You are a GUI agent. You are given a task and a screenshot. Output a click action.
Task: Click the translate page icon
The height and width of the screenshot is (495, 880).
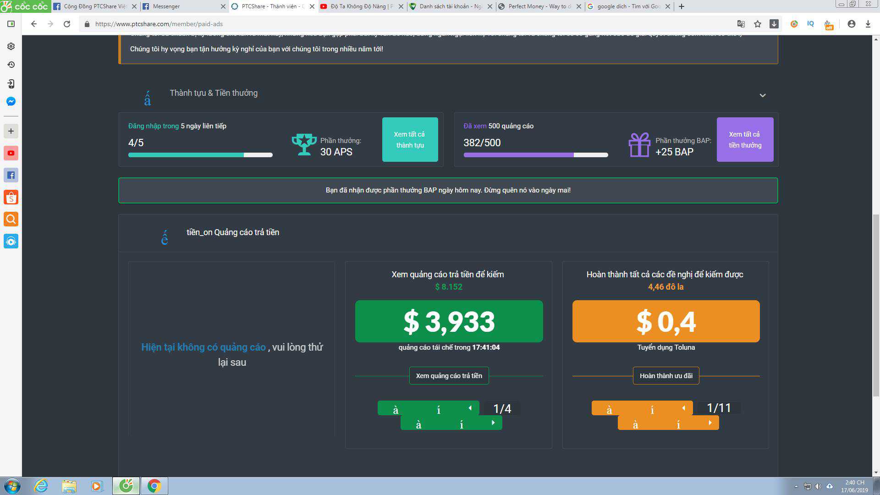pos(741,24)
